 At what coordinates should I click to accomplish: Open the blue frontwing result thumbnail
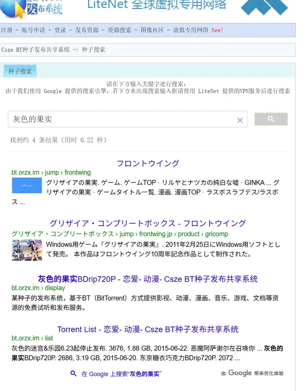tap(27, 185)
